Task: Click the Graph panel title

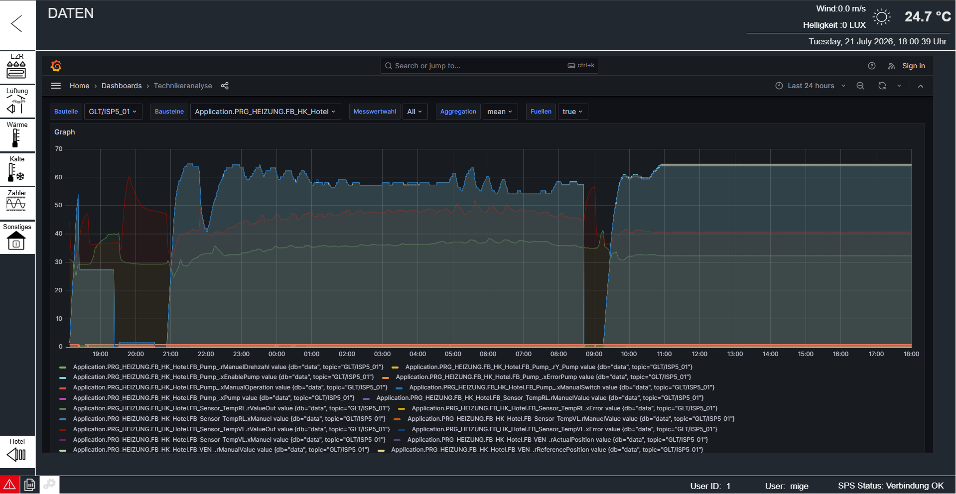Action: (x=65, y=132)
